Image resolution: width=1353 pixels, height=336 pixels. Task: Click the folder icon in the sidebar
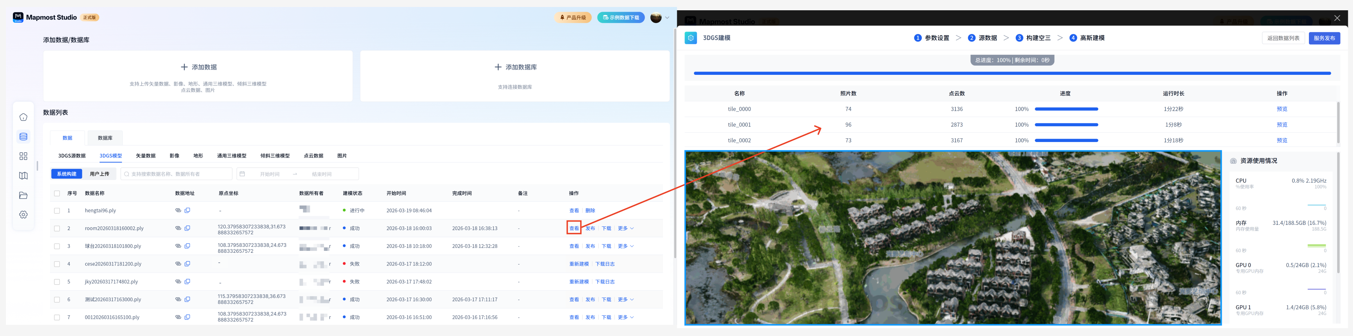(23, 196)
